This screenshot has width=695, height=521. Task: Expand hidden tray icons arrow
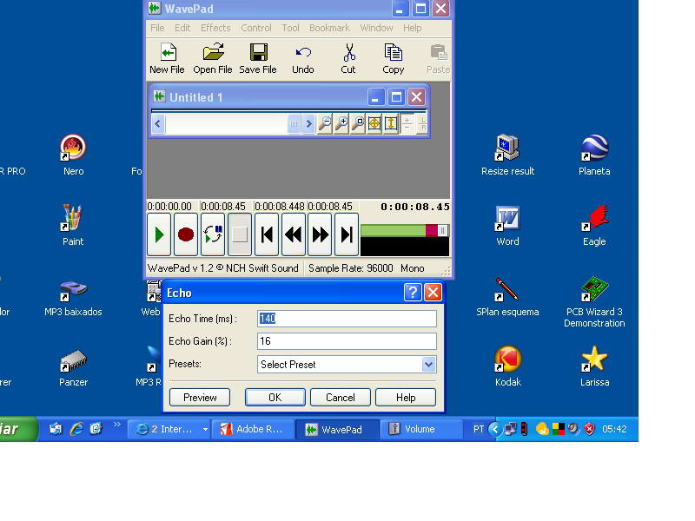pos(495,429)
